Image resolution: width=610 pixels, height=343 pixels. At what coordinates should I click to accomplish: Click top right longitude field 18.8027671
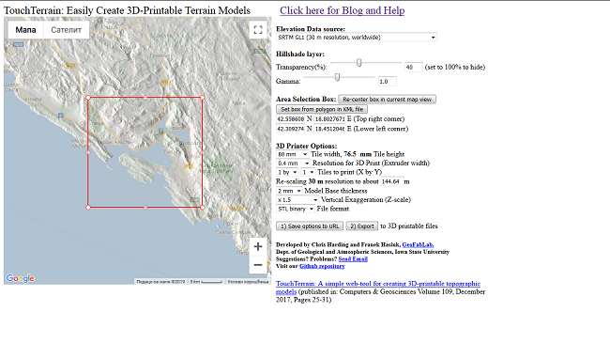(x=329, y=119)
